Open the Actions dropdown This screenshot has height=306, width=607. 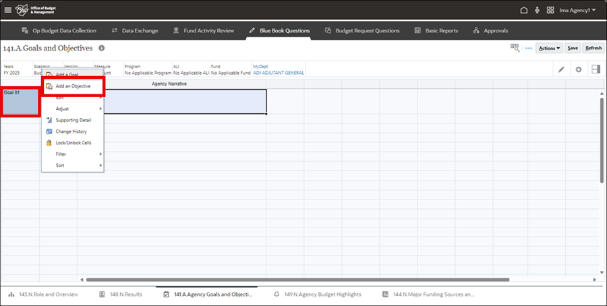[549, 49]
